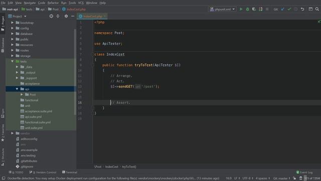The width and height of the screenshot is (321, 181).
Task: Expand the config folder
Action: (x=12, y=28)
